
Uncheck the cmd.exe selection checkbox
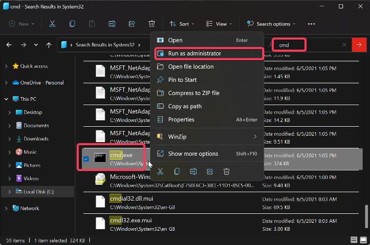point(86,159)
